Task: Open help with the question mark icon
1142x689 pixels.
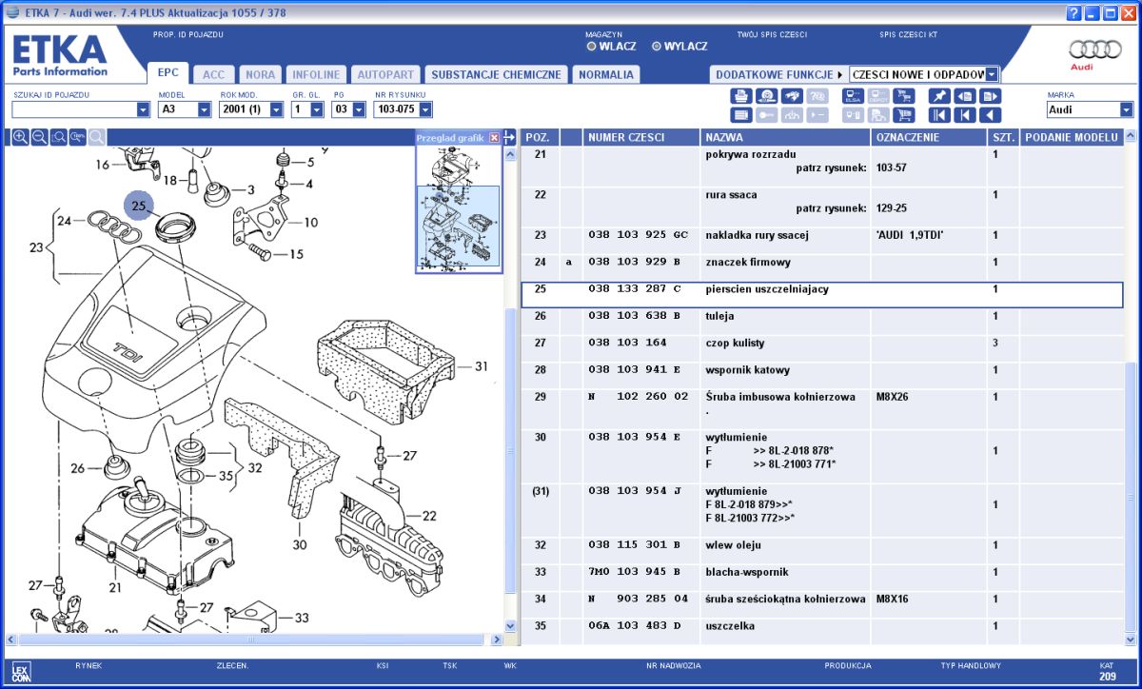Action: (x=1074, y=13)
